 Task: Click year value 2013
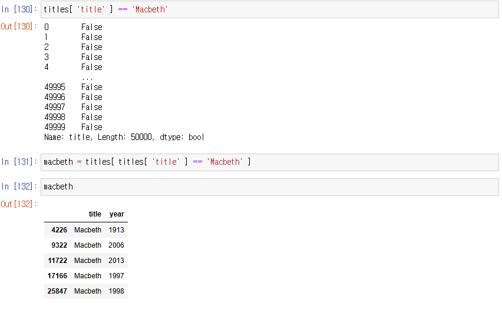pyautogui.click(x=116, y=261)
